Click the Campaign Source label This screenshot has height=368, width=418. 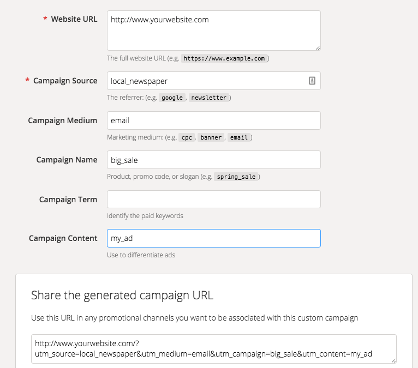click(x=65, y=81)
